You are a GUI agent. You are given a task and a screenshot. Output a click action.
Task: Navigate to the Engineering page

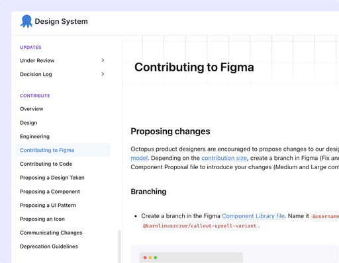(34, 136)
